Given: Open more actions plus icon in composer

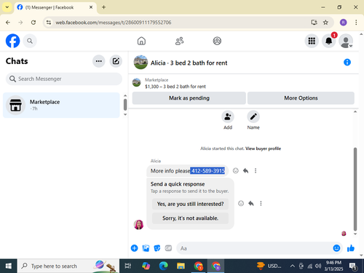Looking at the screenshot, I should coord(134,248).
